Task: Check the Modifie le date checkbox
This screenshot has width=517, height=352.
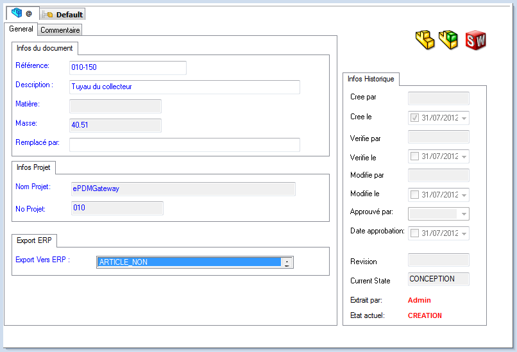Action: click(414, 194)
